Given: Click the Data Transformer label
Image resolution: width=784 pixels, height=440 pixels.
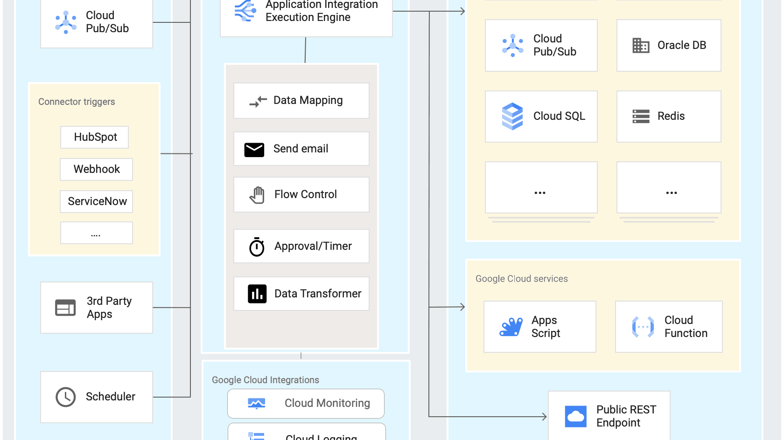Looking at the screenshot, I should point(318,294).
